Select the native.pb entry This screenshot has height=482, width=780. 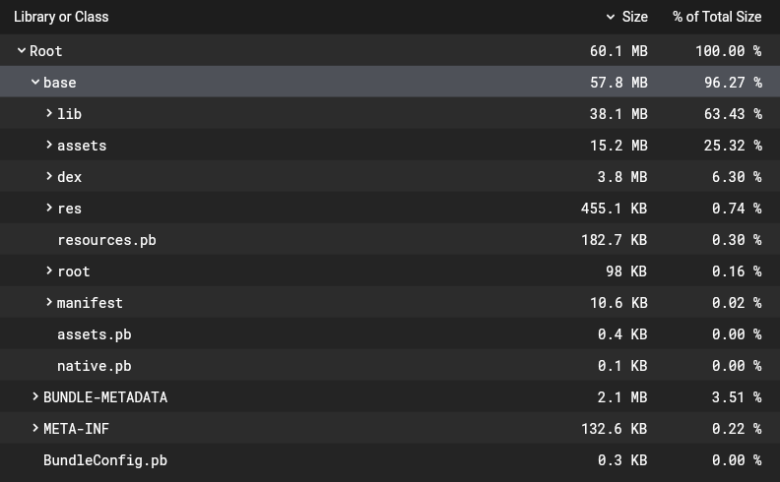[x=94, y=366]
